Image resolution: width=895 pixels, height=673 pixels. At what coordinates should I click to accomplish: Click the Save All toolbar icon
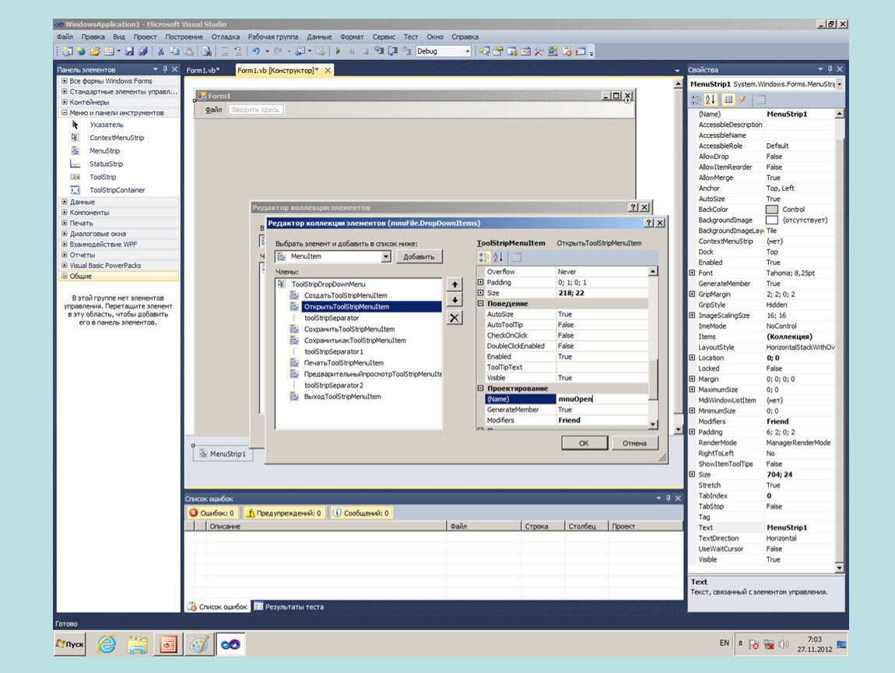(x=142, y=51)
